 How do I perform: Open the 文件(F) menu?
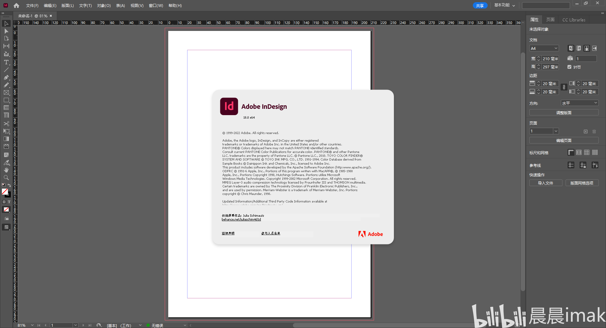coord(32,6)
